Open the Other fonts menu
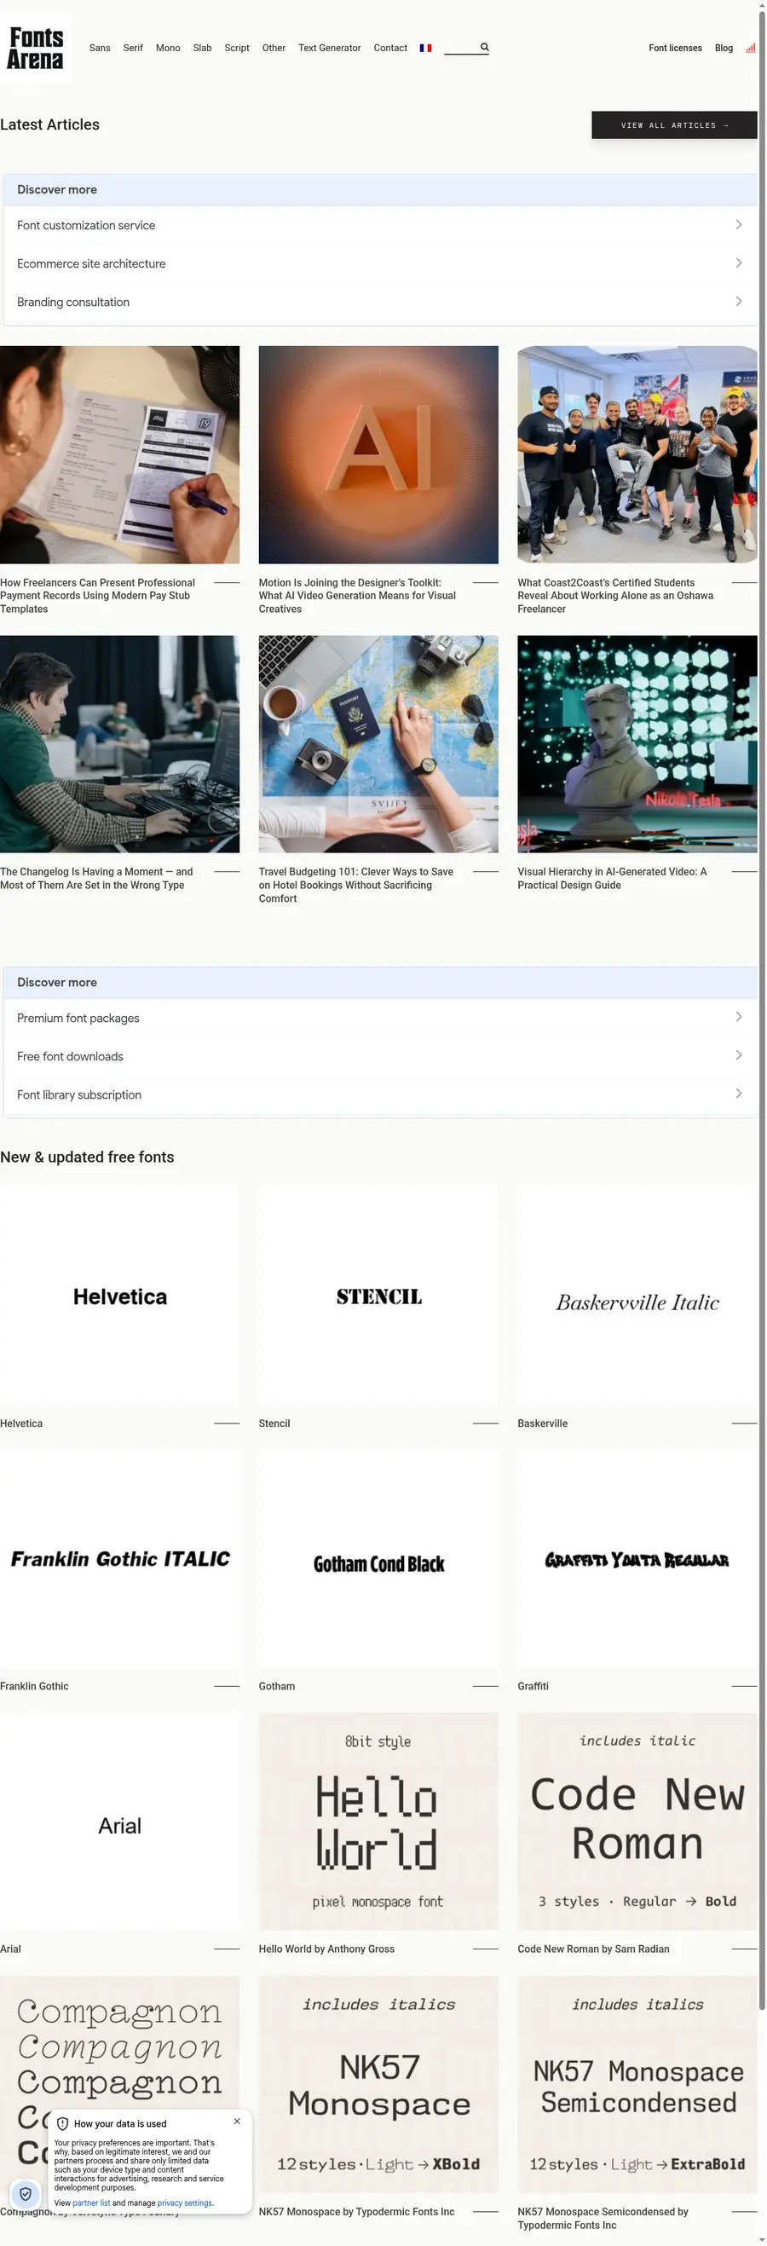Image resolution: width=767 pixels, height=2246 pixels. click(274, 48)
